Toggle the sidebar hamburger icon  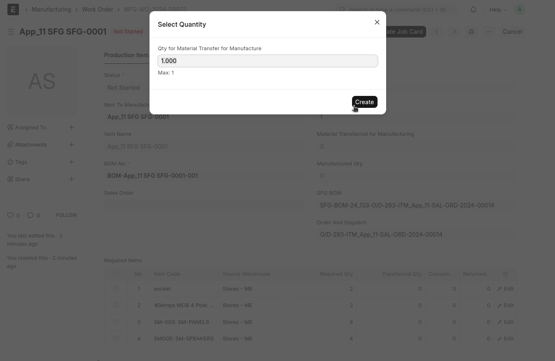click(11, 32)
